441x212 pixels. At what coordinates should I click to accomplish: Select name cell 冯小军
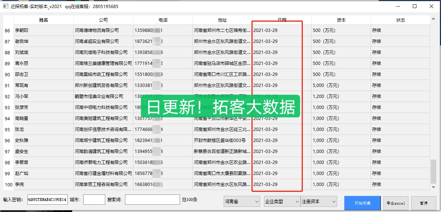44,96
